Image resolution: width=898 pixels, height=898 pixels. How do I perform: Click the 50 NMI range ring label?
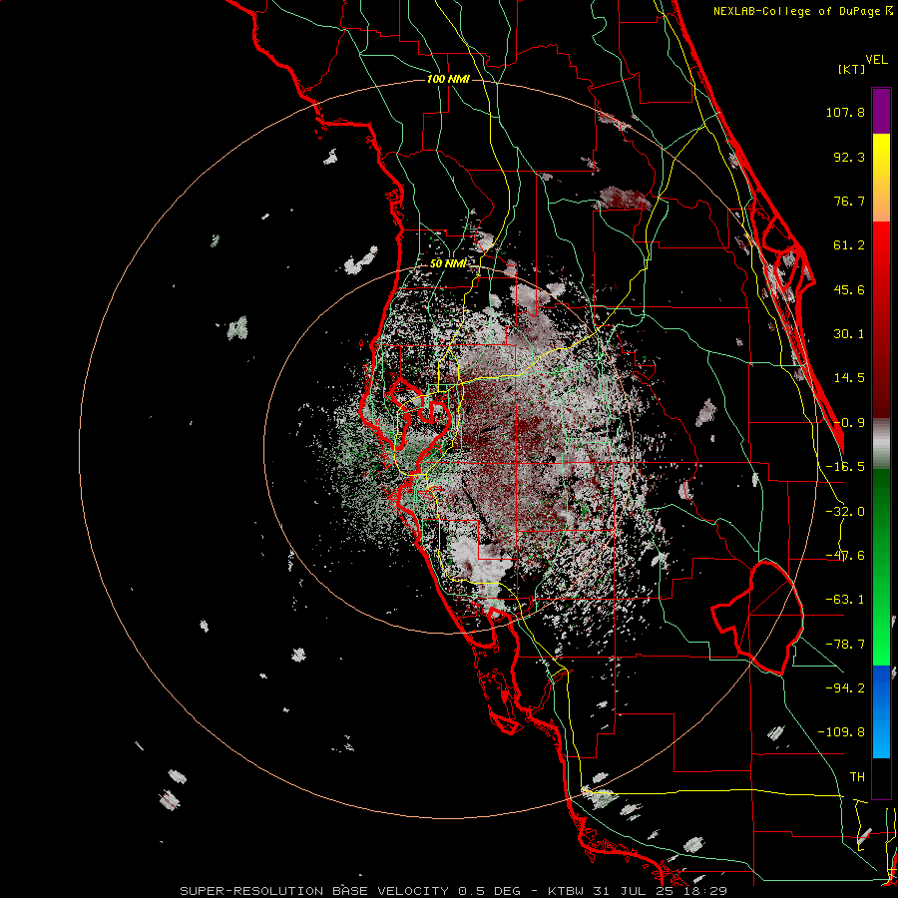point(448,263)
